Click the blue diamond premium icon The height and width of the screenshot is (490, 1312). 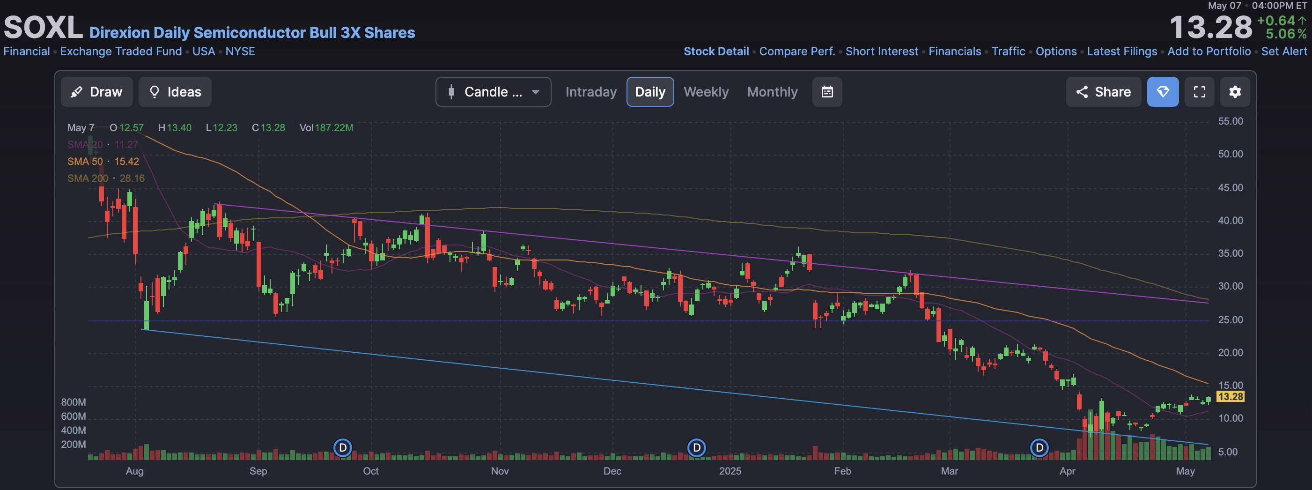coord(1163,92)
